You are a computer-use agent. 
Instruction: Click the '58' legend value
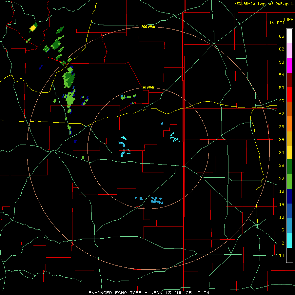pyautogui.click(x=282, y=62)
